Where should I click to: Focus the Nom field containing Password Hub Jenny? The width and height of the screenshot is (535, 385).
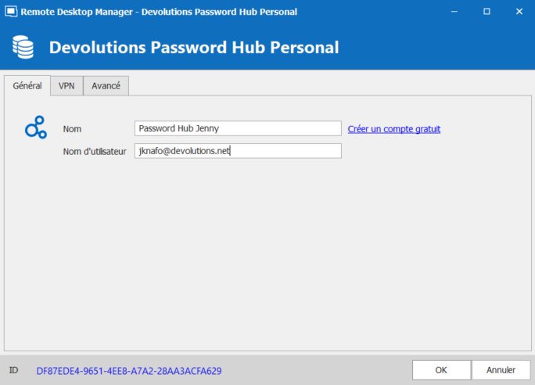click(238, 128)
